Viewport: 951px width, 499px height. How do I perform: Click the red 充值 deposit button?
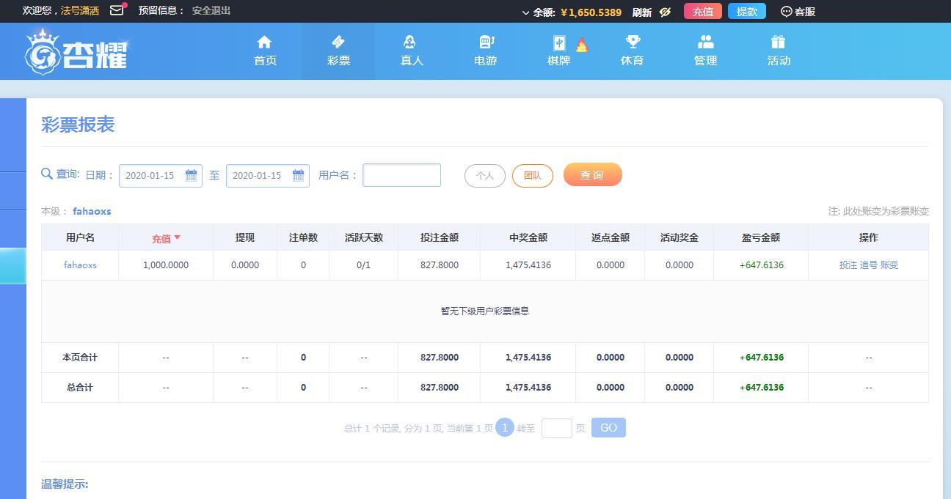coord(702,12)
